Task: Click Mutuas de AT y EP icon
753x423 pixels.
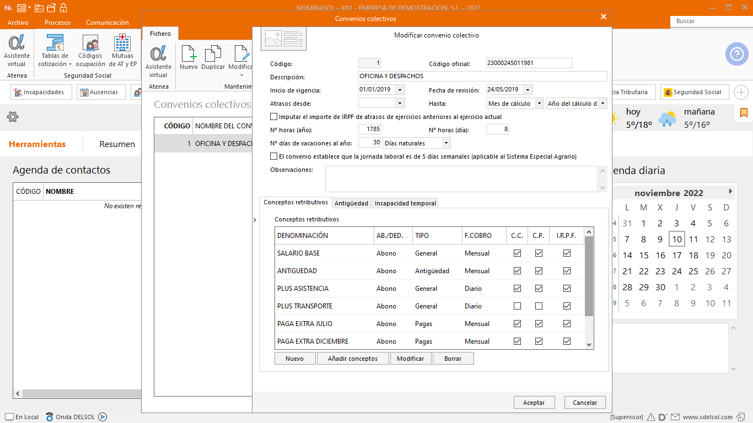Action: point(122,43)
